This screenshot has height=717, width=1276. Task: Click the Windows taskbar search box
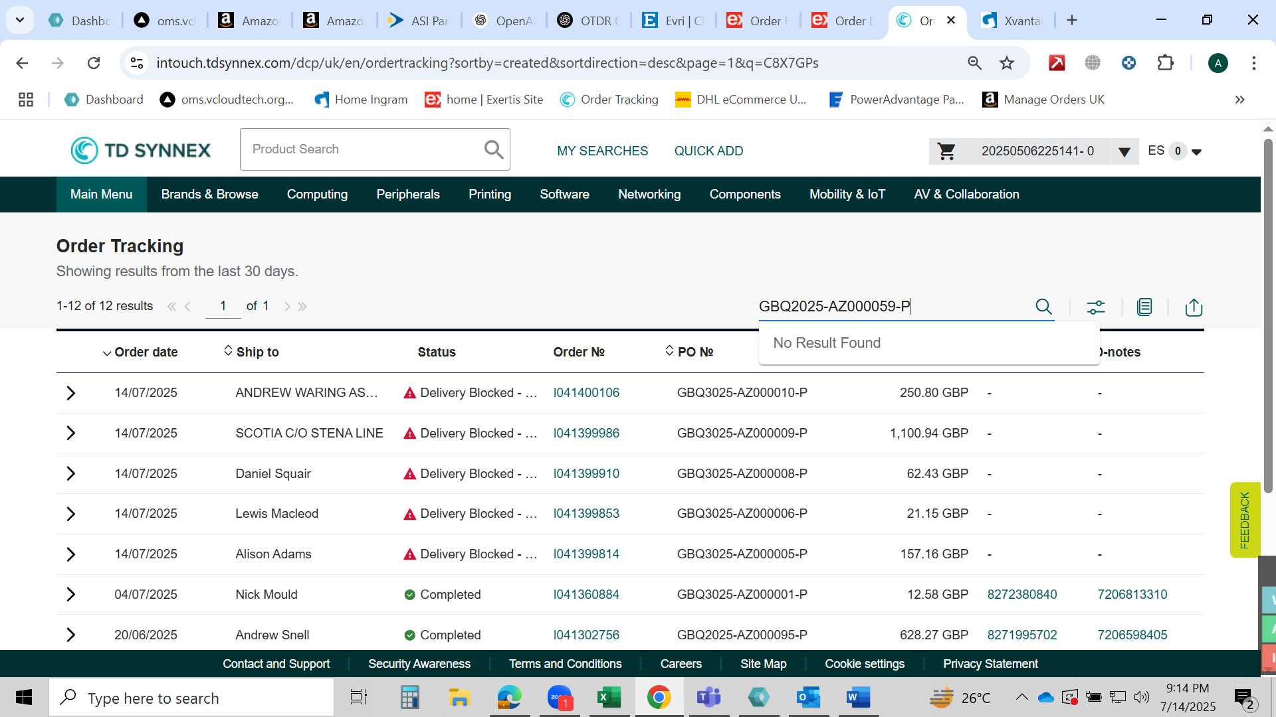(191, 698)
